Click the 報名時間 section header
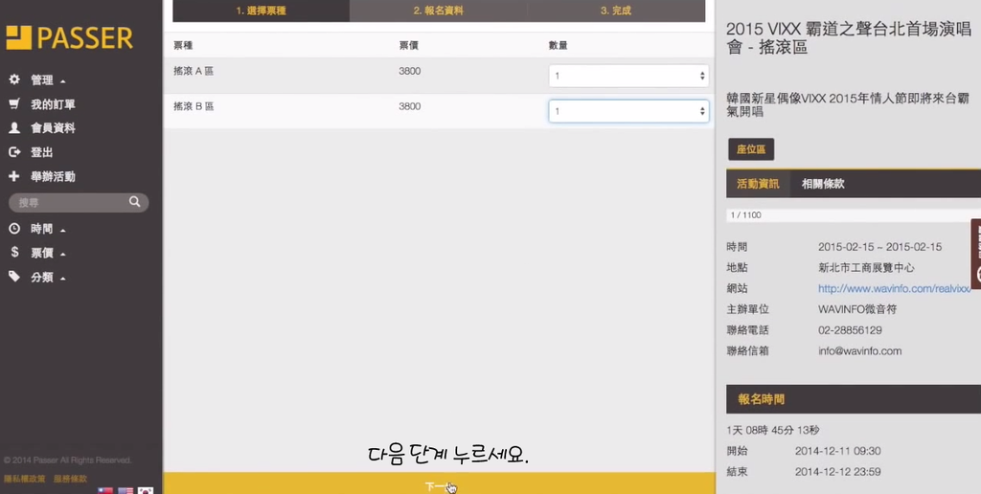 (x=854, y=399)
